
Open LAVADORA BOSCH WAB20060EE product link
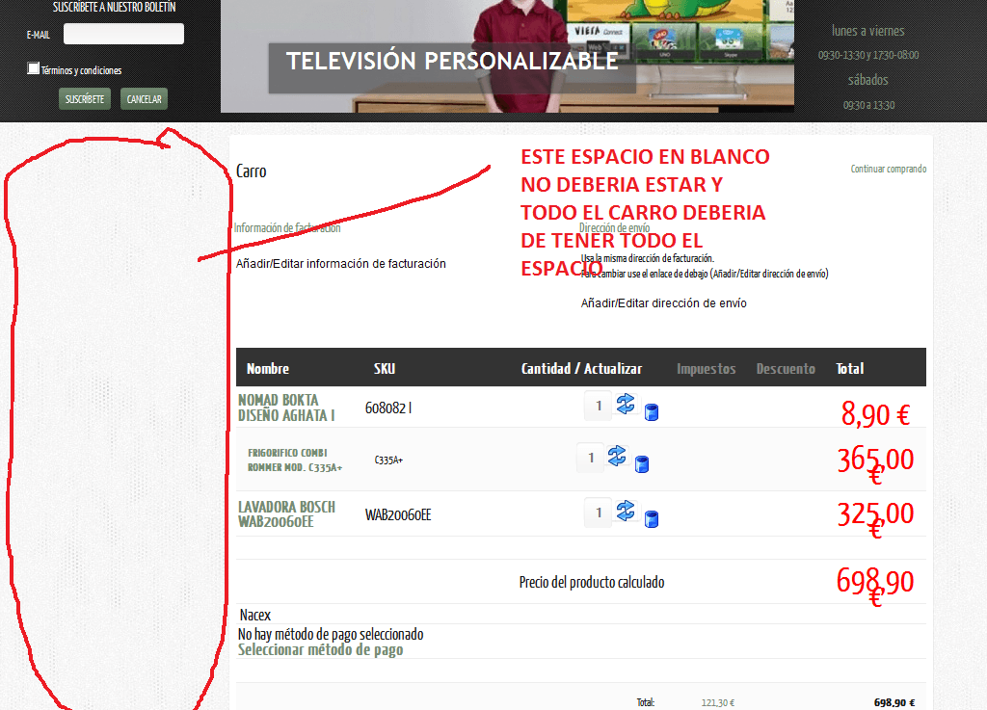click(x=286, y=513)
